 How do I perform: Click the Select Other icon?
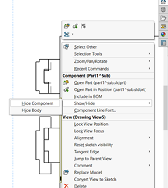click(66, 47)
